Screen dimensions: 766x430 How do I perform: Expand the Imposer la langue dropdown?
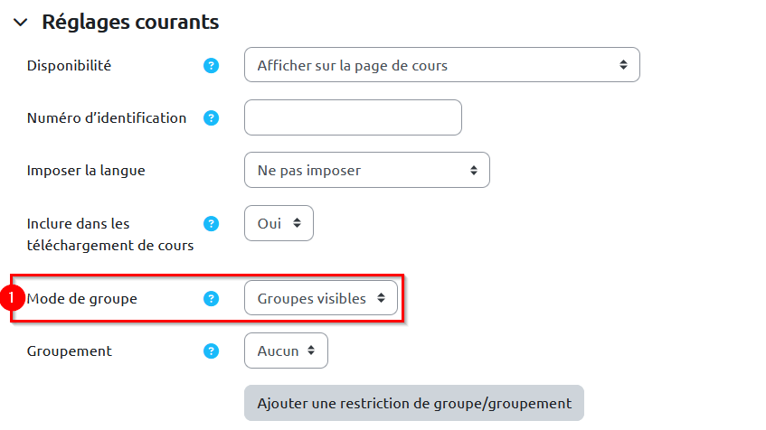coord(366,170)
